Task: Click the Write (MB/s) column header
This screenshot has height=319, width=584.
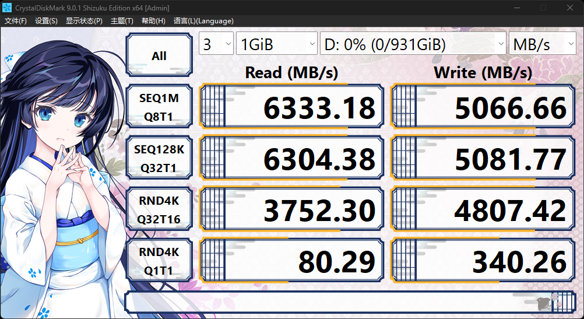Action: (x=483, y=72)
